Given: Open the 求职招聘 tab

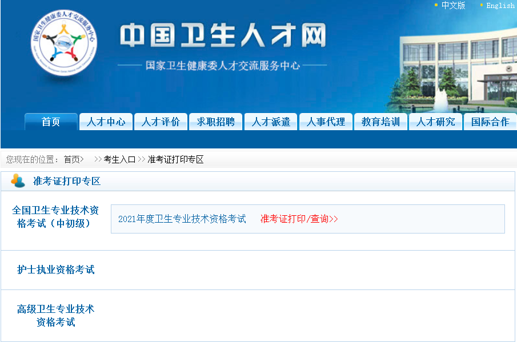Looking at the screenshot, I should (215, 122).
